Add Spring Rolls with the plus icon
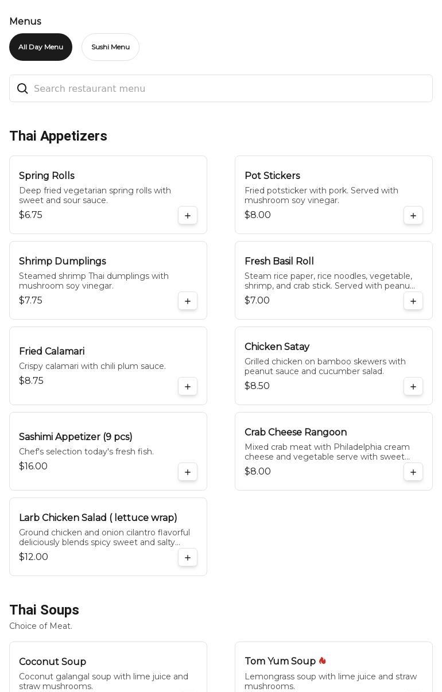442x692 pixels. tap(188, 216)
